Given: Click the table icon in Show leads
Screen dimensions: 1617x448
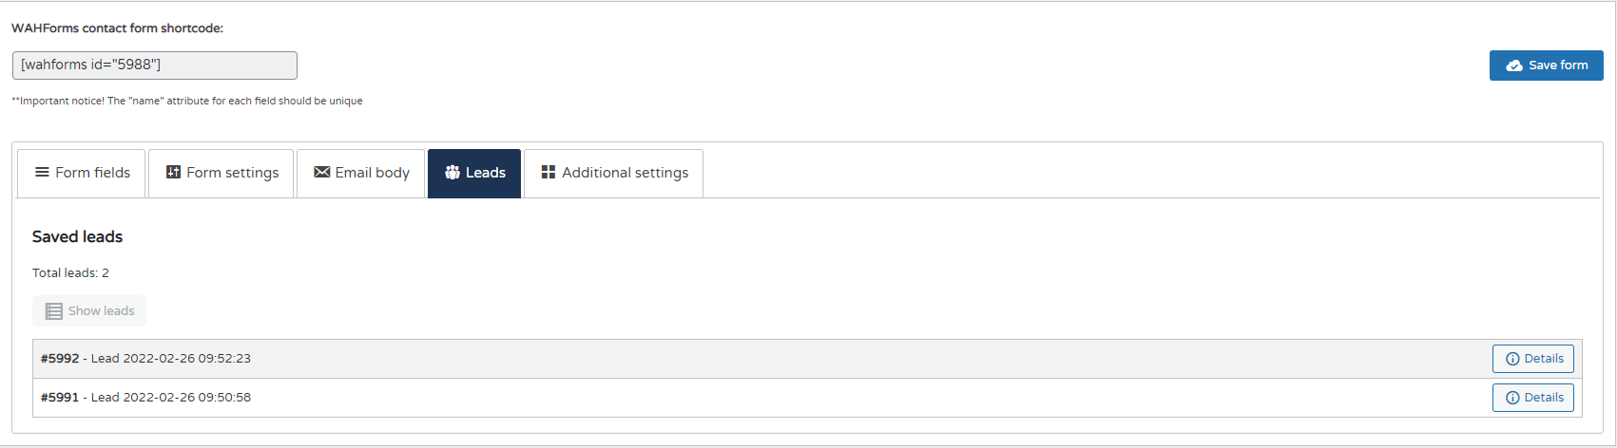Looking at the screenshot, I should (54, 311).
